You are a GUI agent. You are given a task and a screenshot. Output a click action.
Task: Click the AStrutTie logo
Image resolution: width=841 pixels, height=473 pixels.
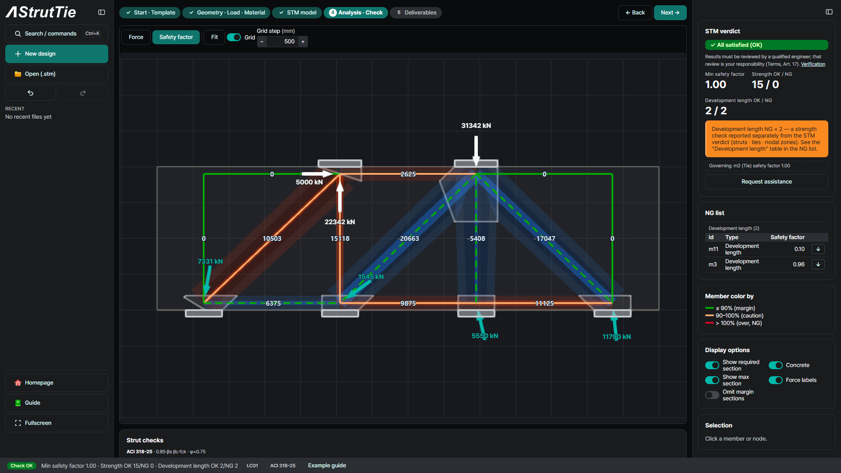coord(41,12)
